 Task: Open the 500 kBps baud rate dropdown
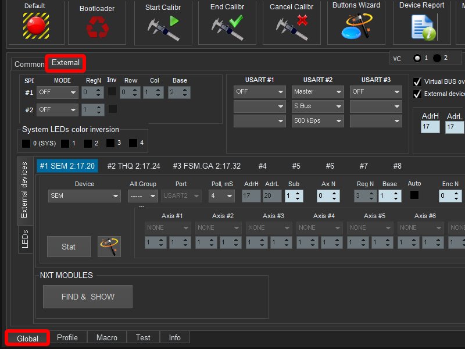(x=317, y=121)
